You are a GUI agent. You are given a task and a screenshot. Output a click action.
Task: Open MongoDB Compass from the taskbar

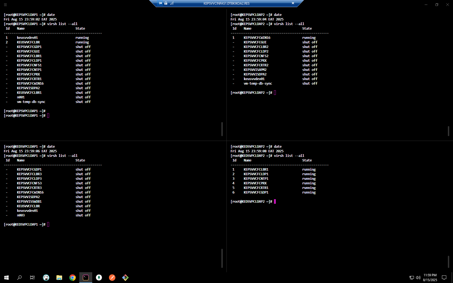[x=99, y=278]
